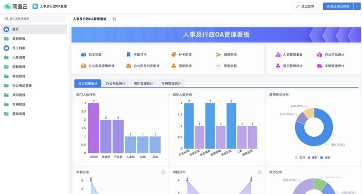The image size is (362, 194).
Task: Click the 学历分布 chart title
Action: [x=276, y=172]
